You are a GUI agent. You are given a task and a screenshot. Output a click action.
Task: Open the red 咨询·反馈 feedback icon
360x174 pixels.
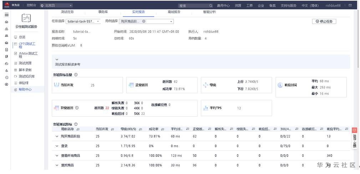pos(354,130)
